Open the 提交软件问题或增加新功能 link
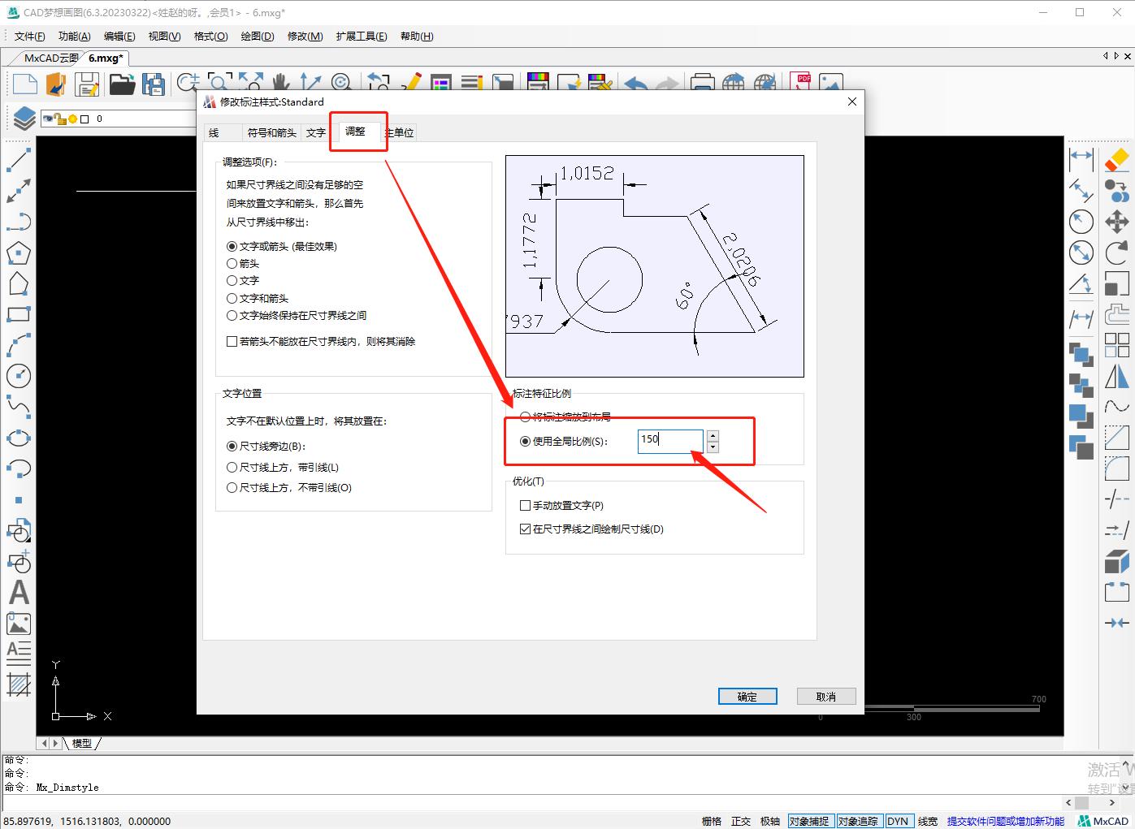The height and width of the screenshot is (829, 1135). (1005, 821)
